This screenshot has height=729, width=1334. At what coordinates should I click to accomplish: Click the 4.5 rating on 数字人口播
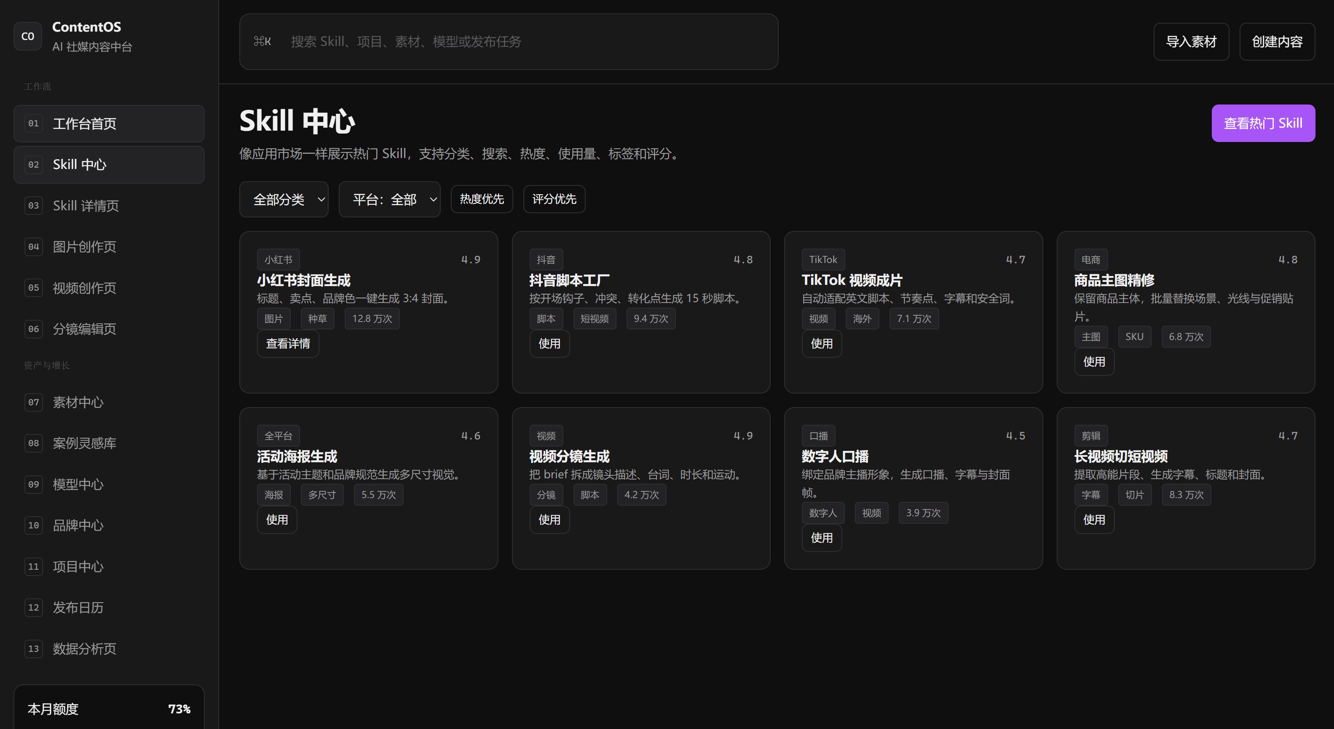click(1015, 436)
